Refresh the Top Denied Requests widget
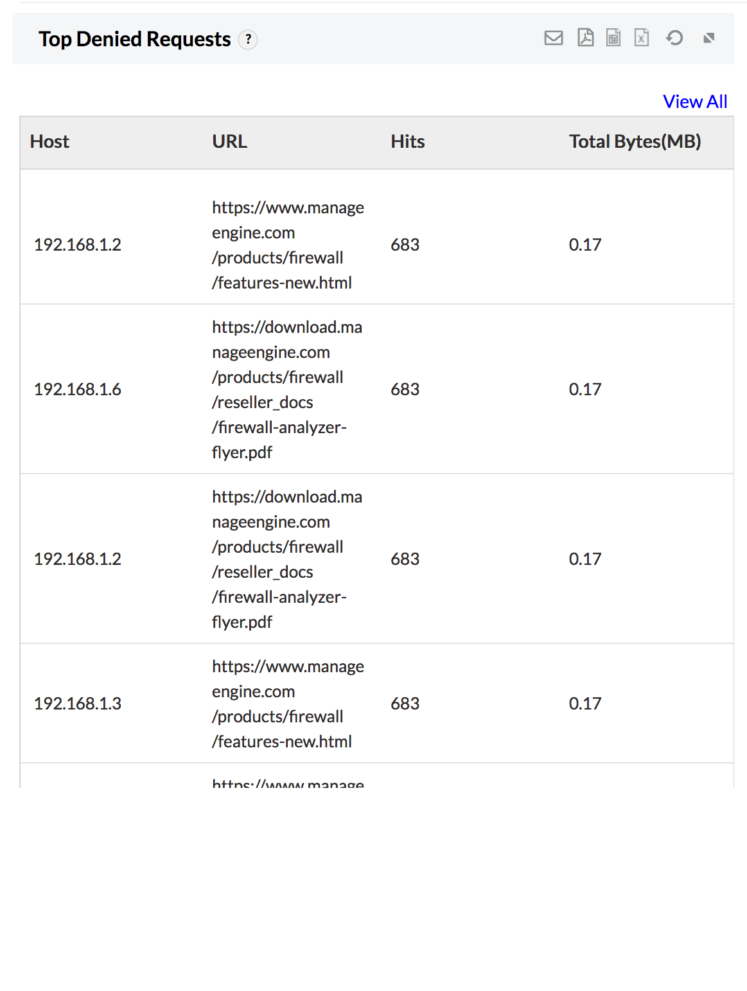Viewport: 747px width, 991px height. (674, 39)
